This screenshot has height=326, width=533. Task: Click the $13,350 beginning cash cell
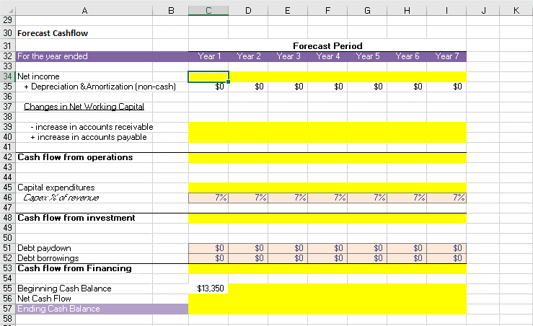point(208,288)
